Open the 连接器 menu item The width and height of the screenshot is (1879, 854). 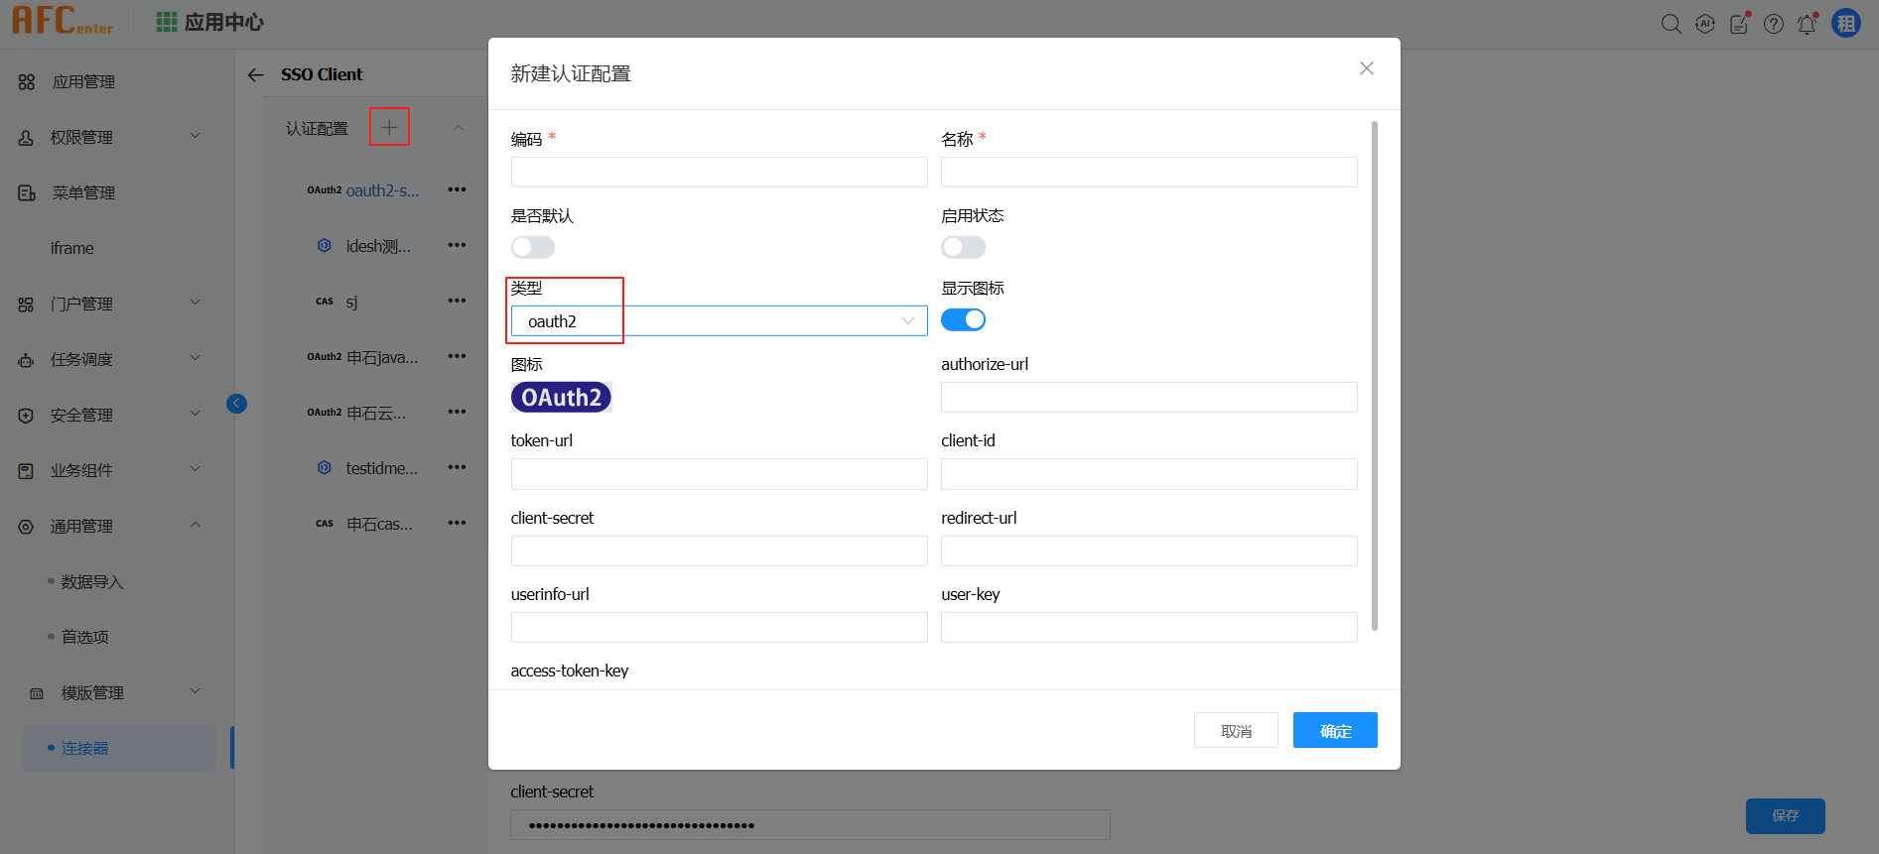(x=85, y=748)
